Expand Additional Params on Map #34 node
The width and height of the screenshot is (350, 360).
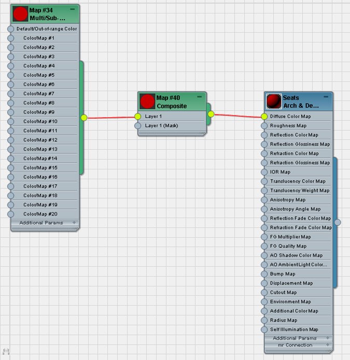pos(74,222)
